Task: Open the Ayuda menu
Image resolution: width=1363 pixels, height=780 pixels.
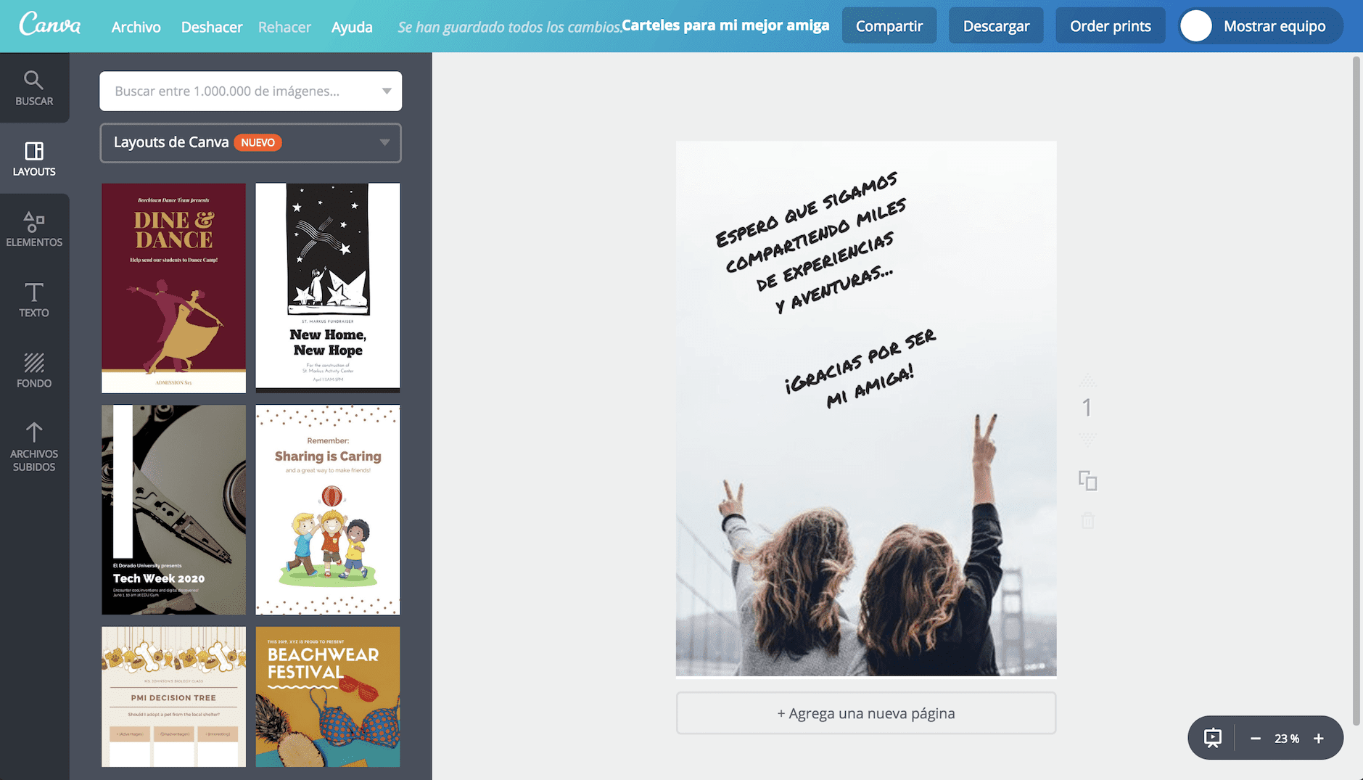Action: pyautogui.click(x=352, y=27)
